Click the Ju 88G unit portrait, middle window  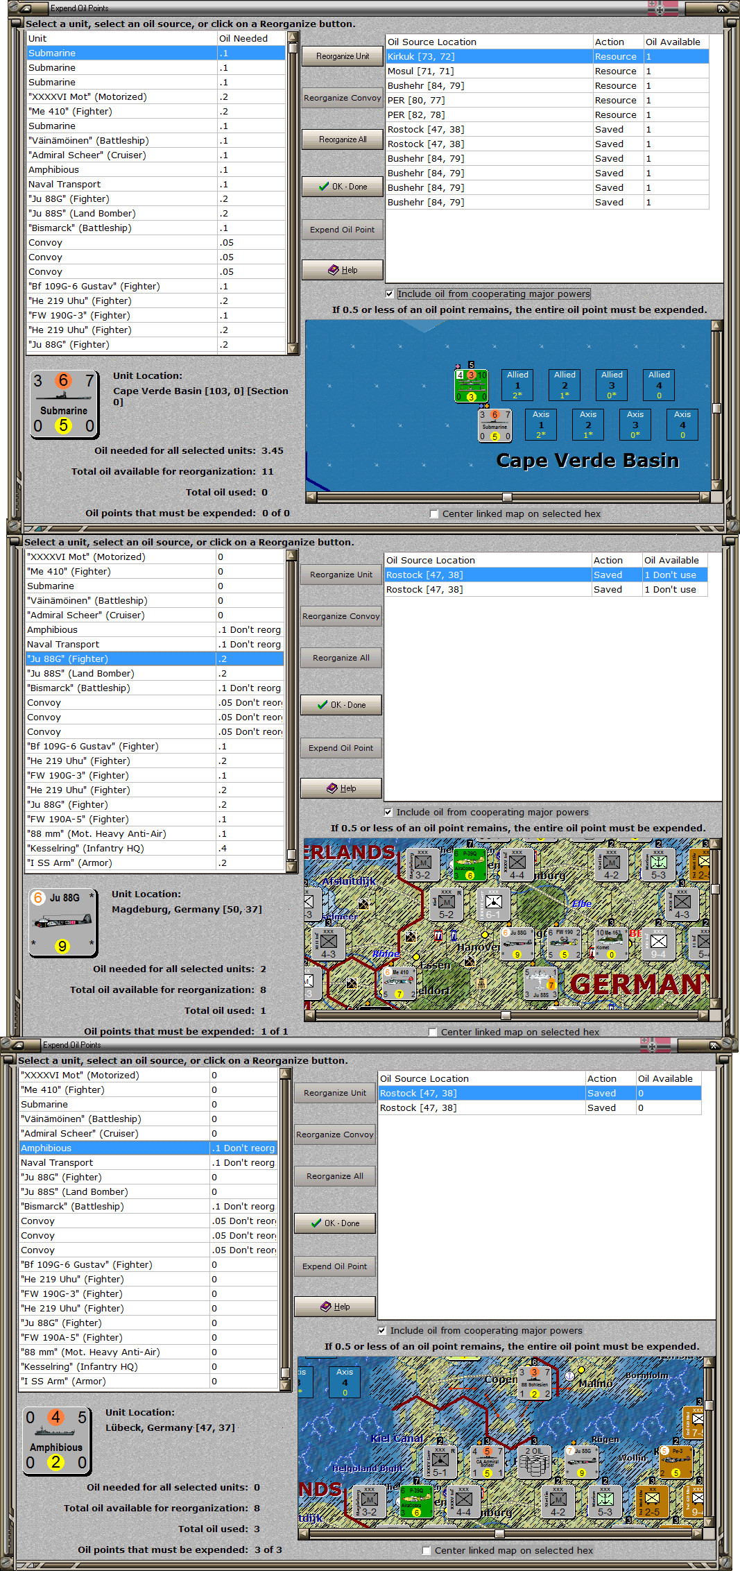62,922
